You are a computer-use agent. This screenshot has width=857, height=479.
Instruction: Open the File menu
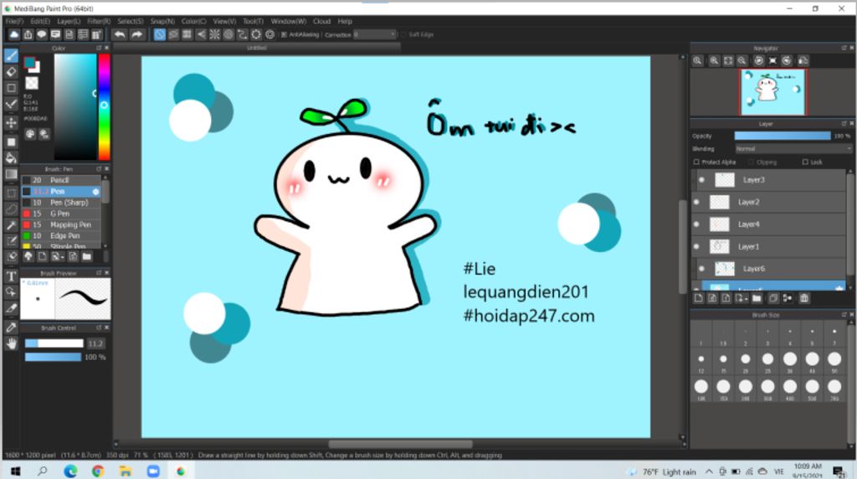(14, 21)
